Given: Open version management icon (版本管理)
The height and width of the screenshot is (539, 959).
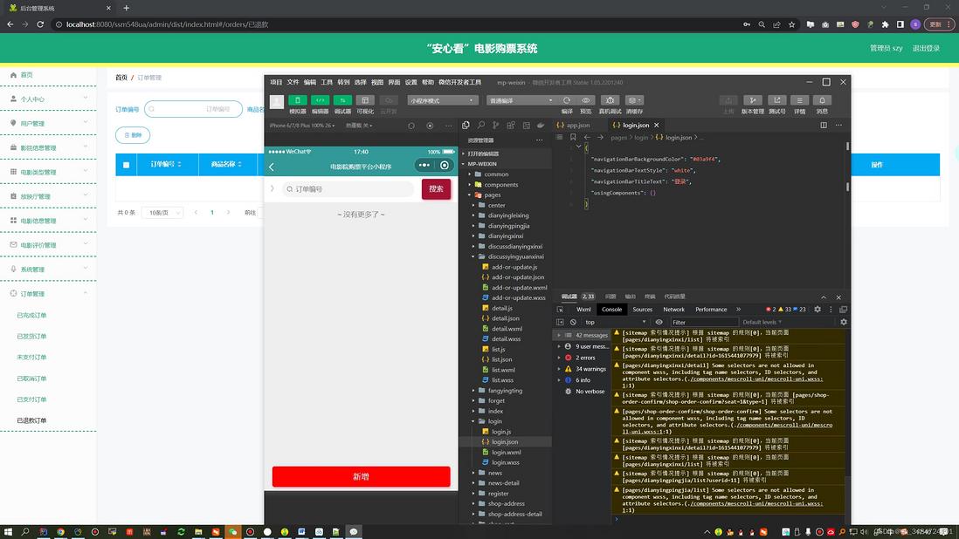Looking at the screenshot, I should (752, 100).
